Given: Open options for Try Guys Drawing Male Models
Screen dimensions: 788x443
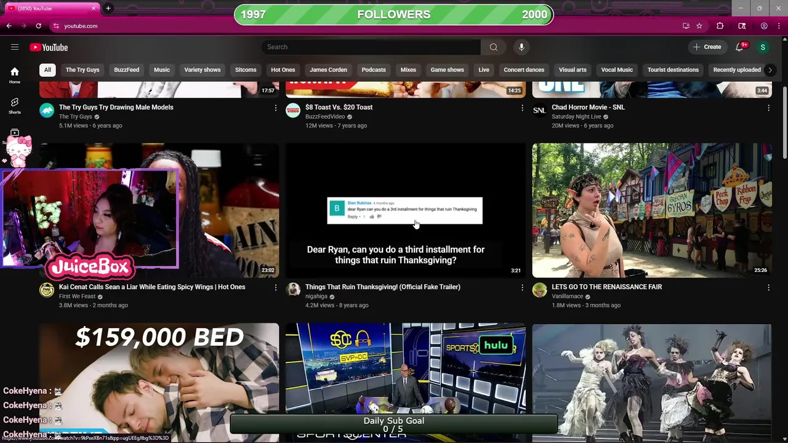Looking at the screenshot, I should coord(276,108).
